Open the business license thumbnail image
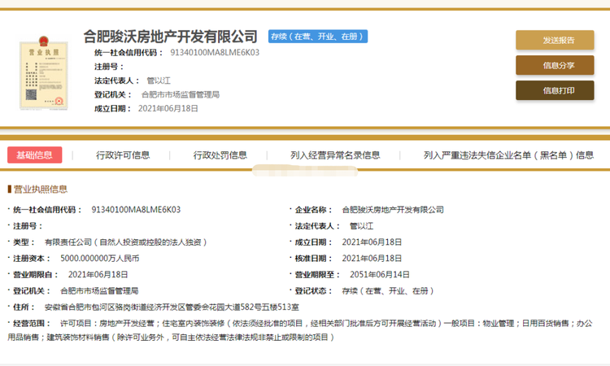 pyautogui.click(x=44, y=73)
